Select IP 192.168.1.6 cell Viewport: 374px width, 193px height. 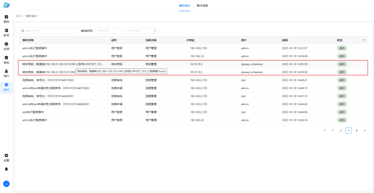[198, 56]
